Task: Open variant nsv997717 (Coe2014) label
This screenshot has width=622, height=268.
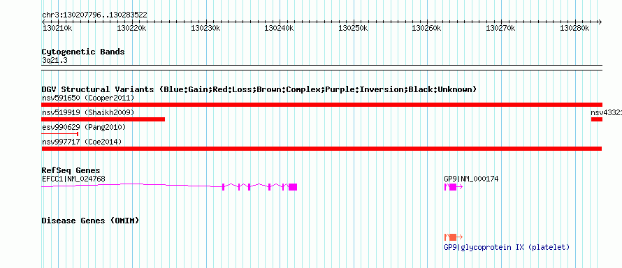Action: click(82, 142)
